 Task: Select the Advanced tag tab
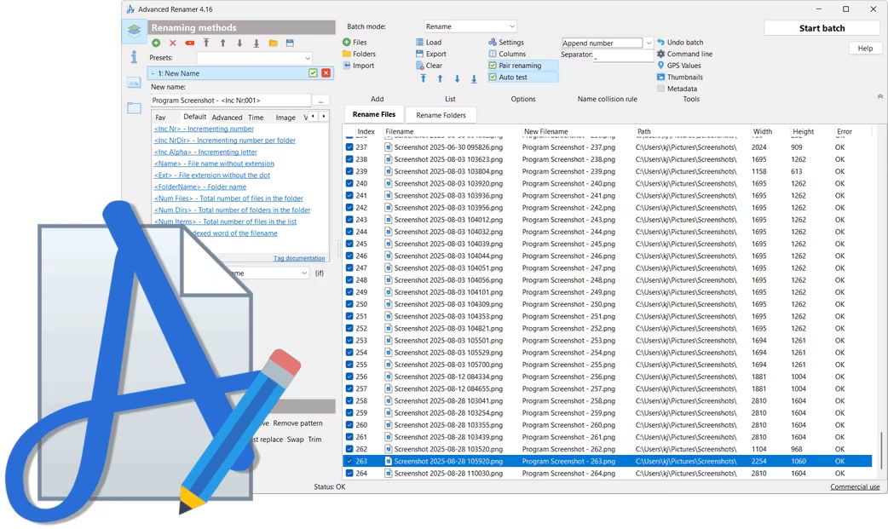coord(227,118)
